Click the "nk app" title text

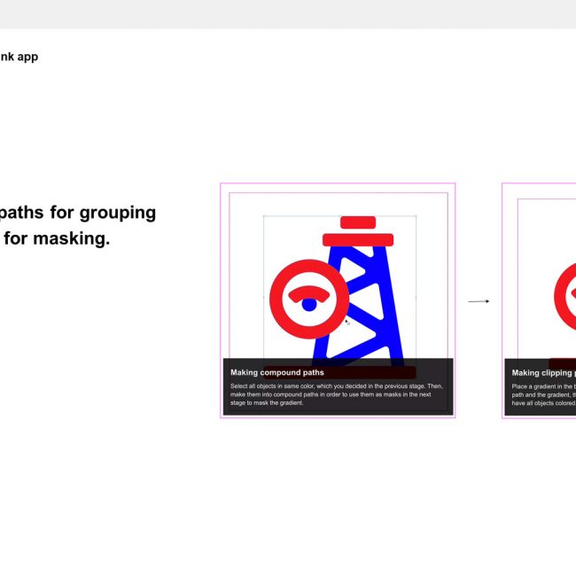point(19,57)
